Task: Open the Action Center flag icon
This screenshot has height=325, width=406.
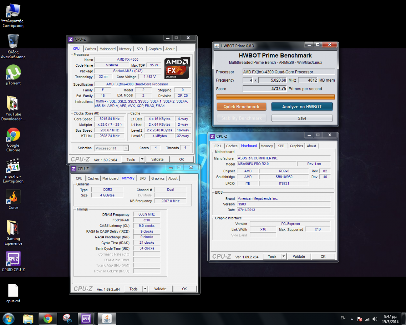Action: [x=360, y=319]
